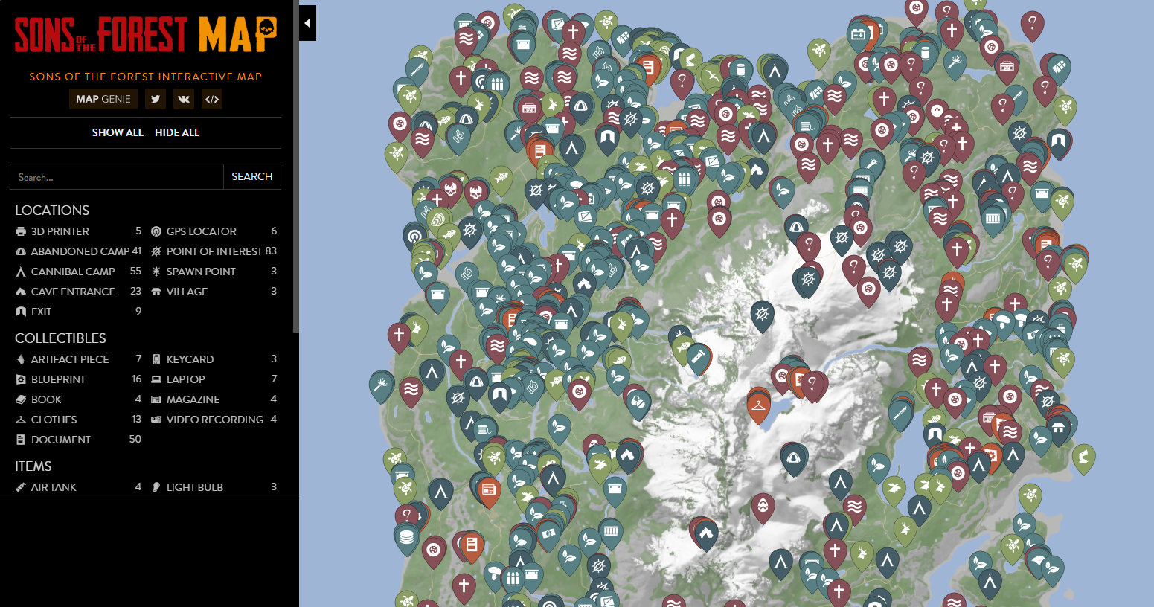1154x607 pixels.
Task: Click the book icon beside BOOK
Action: (x=21, y=399)
